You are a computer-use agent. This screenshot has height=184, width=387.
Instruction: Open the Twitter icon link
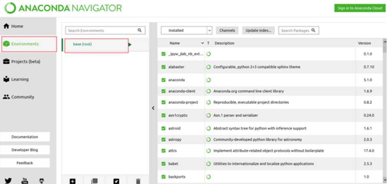8,181
